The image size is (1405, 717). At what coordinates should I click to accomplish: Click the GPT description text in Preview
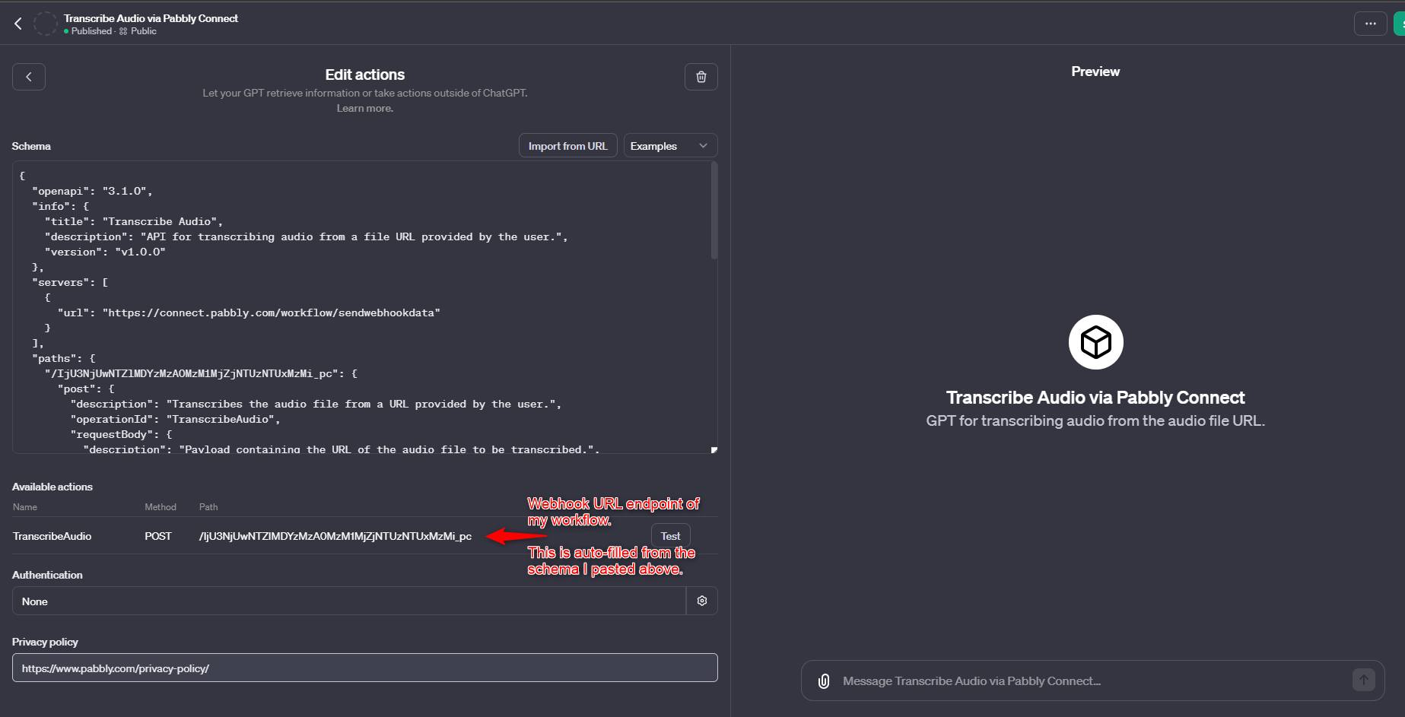(x=1095, y=420)
